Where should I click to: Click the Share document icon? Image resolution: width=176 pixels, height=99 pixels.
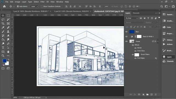coord(173,6)
